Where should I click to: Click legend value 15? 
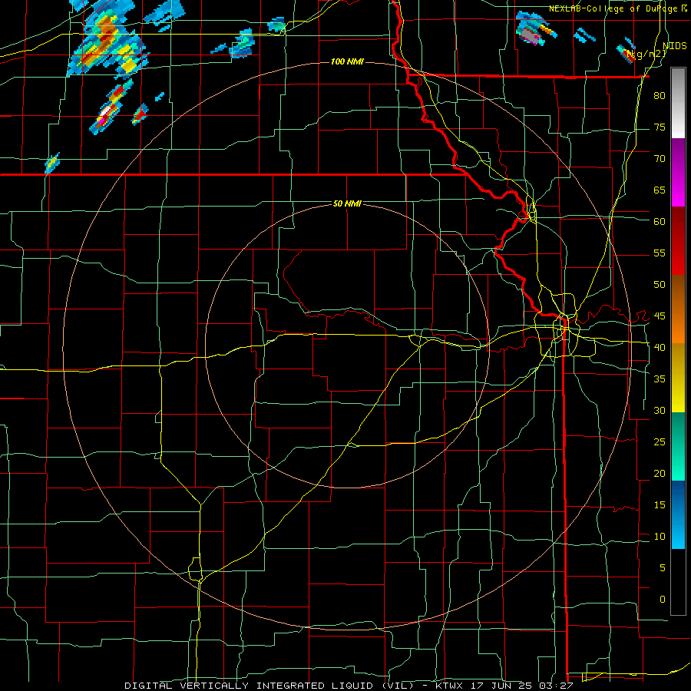[x=660, y=504]
